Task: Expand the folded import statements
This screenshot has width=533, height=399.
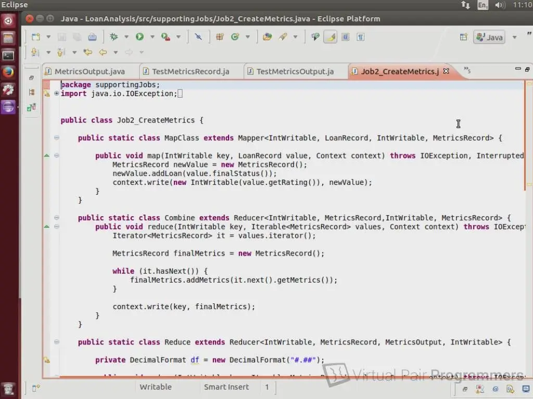Action: [56, 94]
